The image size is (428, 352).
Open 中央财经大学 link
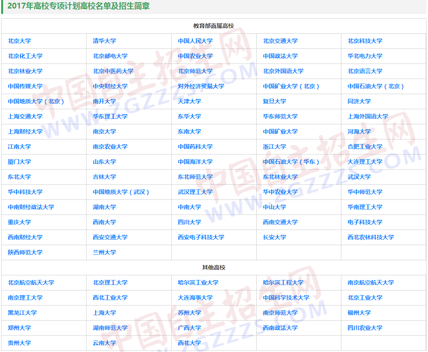110,86
